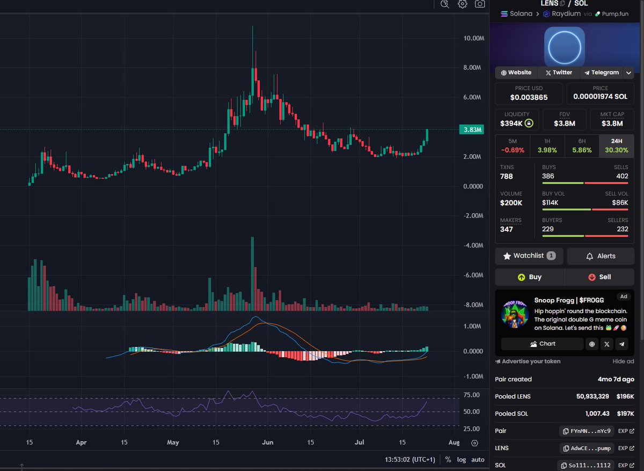Click the Snoop Frogg ad avatar
Screen dimensions: 644x471
[515, 315]
